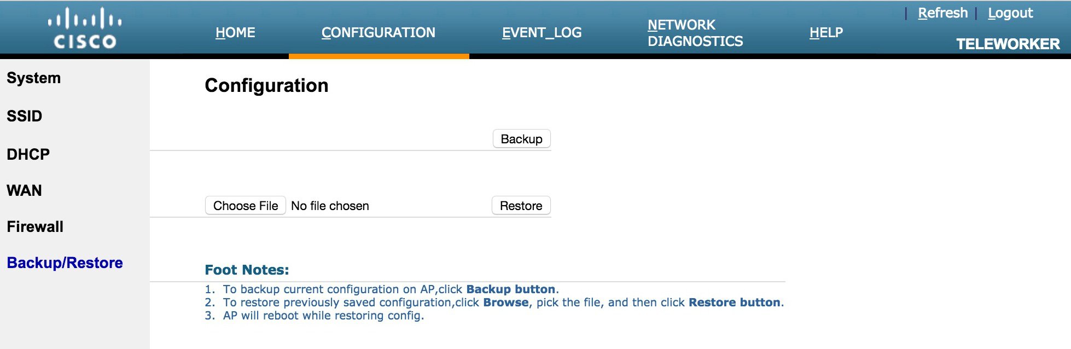Click the TELEWORKER label in header
This screenshot has width=1071, height=349.
[x=1008, y=44]
